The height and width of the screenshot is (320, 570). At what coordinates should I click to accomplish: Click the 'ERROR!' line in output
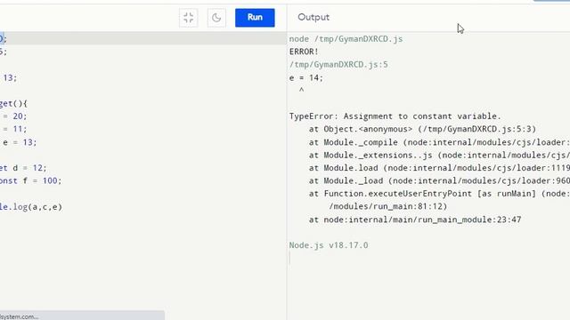coord(304,52)
